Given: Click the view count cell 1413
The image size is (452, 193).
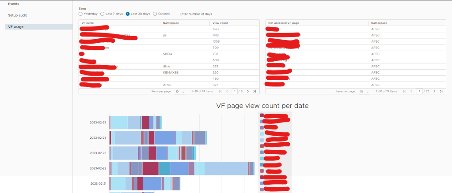Looking at the screenshot, I should pos(216,35).
